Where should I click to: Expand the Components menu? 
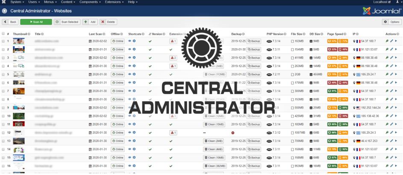click(x=90, y=2)
